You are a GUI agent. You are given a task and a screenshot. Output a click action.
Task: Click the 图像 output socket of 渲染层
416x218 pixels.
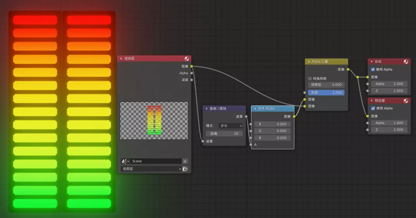(191, 66)
